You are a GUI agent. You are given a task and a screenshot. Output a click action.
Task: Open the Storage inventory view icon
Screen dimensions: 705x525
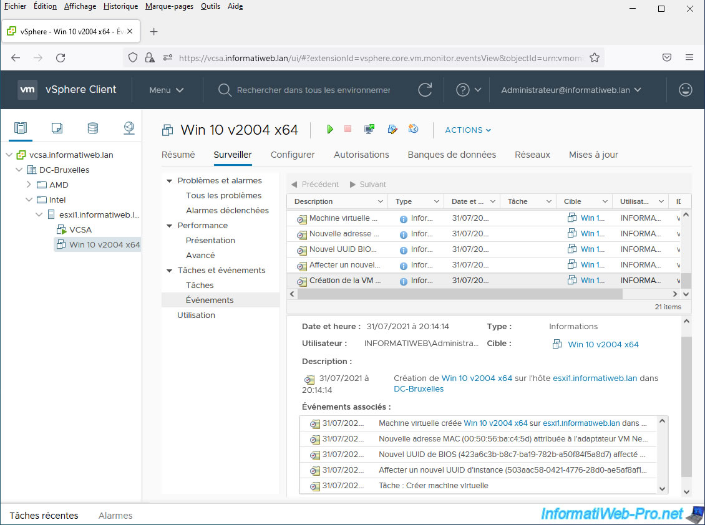(x=92, y=128)
